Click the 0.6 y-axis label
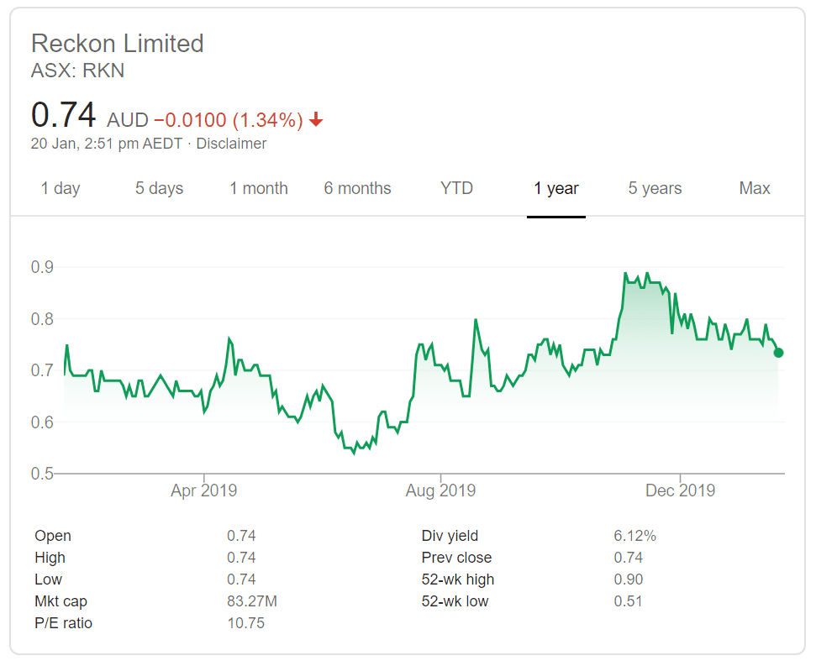816x666 pixels. pyautogui.click(x=42, y=422)
